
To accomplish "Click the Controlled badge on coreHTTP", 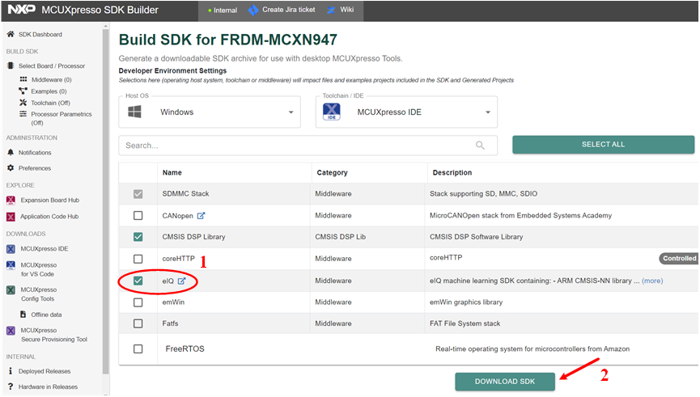I will (x=679, y=258).
